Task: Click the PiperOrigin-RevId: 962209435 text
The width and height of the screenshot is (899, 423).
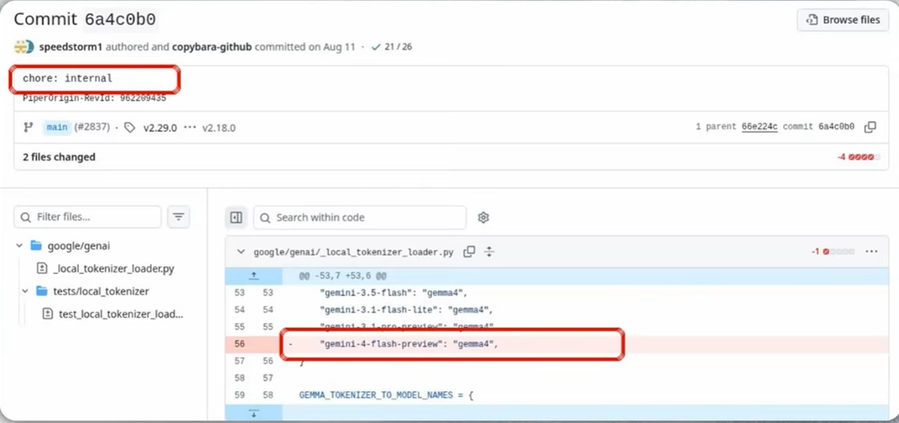Action: pyautogui.click(x=94, y=98)
